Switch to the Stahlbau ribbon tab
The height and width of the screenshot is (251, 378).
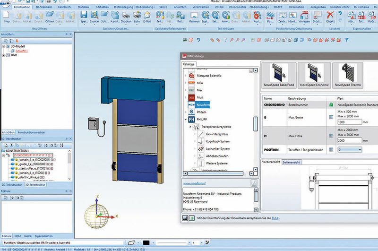coord(84,7)
